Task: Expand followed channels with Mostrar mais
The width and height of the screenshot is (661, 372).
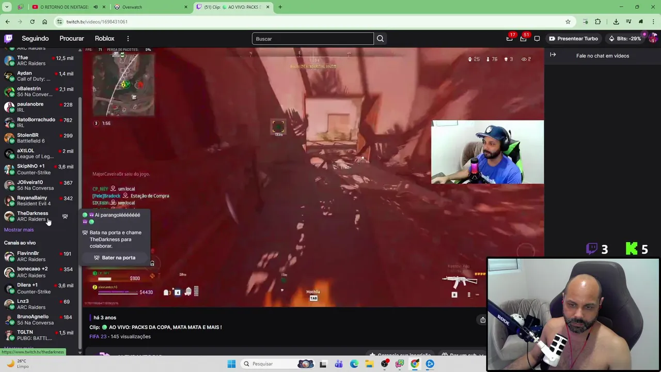Action: point(19,230)
